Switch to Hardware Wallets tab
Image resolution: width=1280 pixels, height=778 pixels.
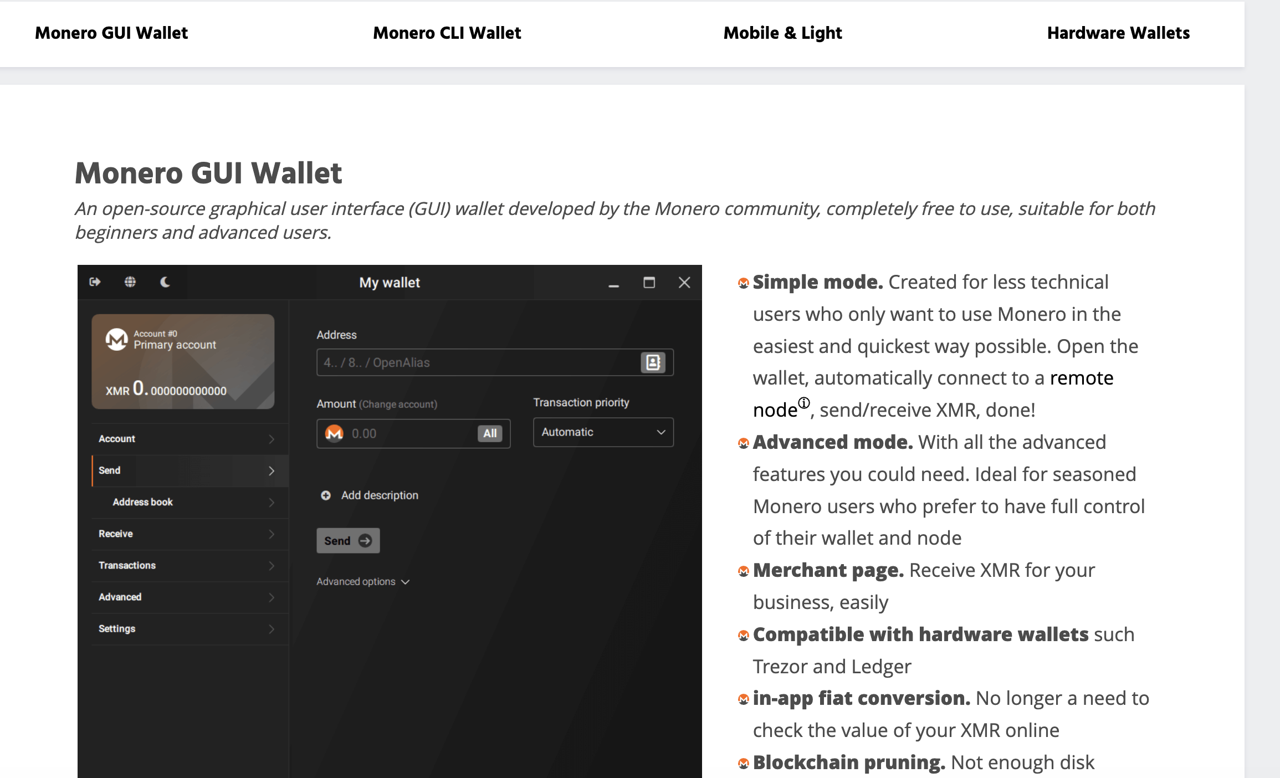point(1118,33)
